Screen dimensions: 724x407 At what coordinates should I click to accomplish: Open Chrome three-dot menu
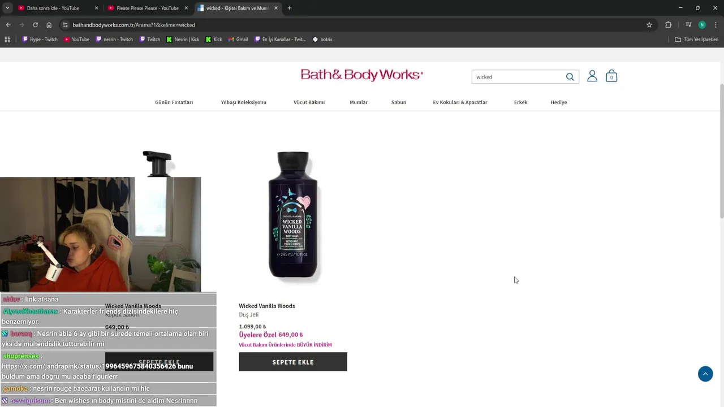pos(716,25)
